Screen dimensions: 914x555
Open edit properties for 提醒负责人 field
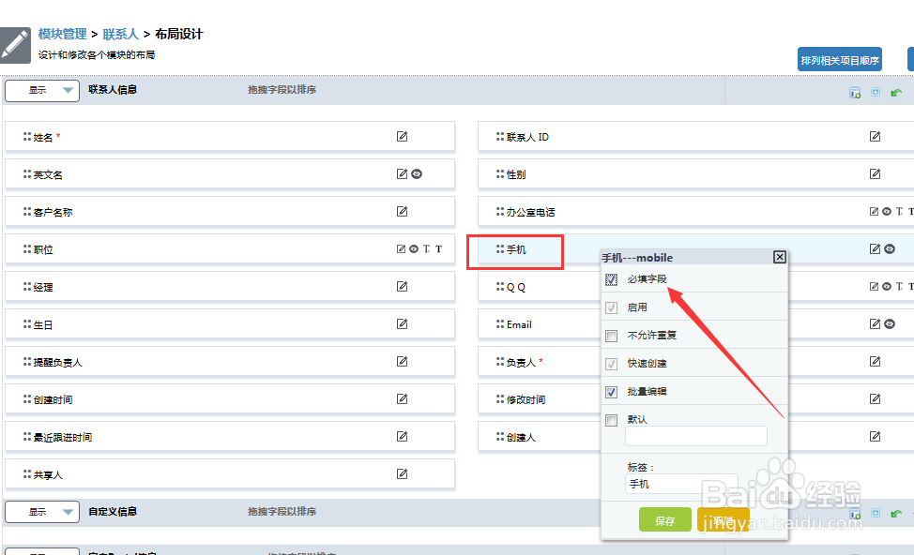point(403,361)
